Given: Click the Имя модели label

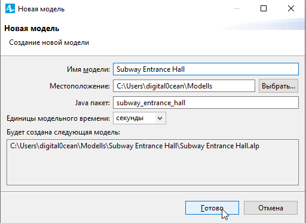Looking at the screenshot, I should (x=88, y=69).
